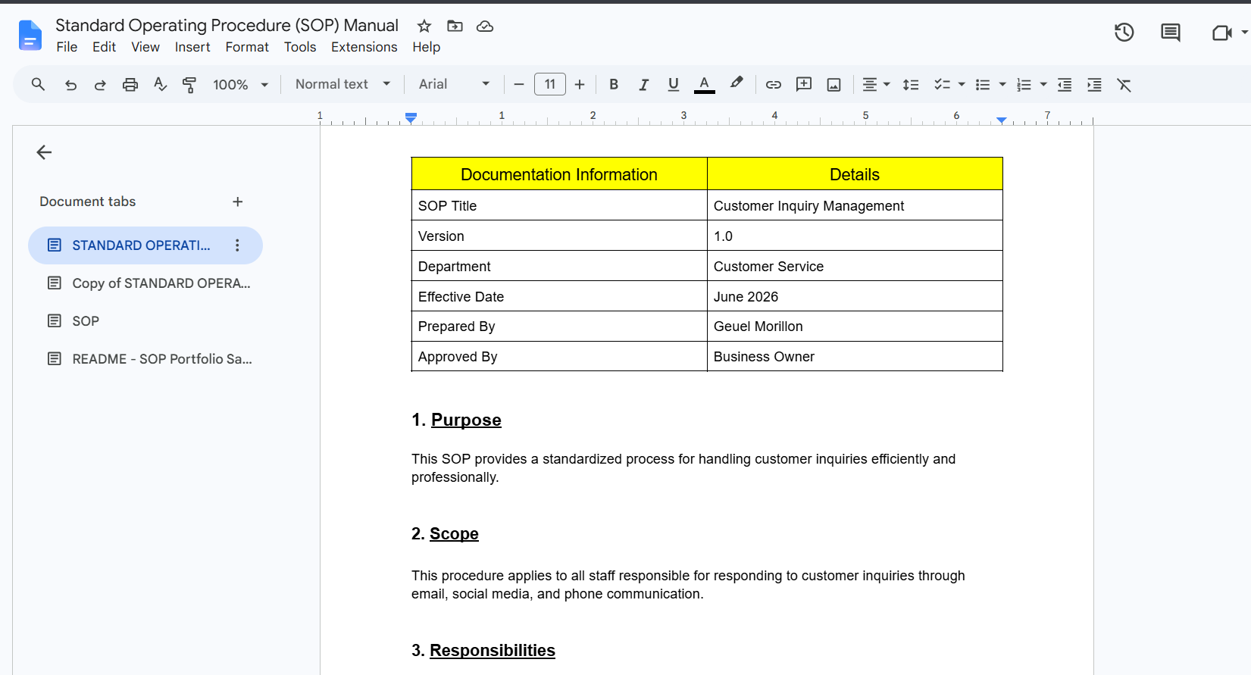Open the Tools menu
This screenshot has height=675, width=1251.
click(x=300, y=47)
